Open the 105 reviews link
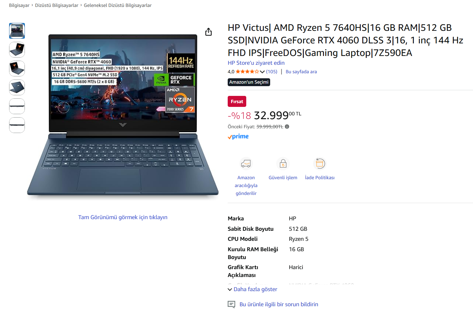The height and width of the screenshot is (310, 473). coord(272,72)
